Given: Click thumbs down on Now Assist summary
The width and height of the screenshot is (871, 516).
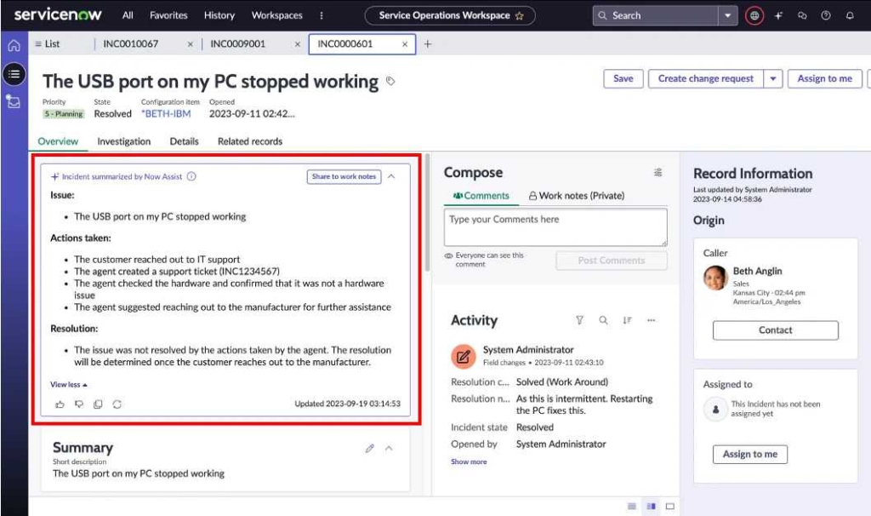Looking at the screenshot, I should 78,404.
